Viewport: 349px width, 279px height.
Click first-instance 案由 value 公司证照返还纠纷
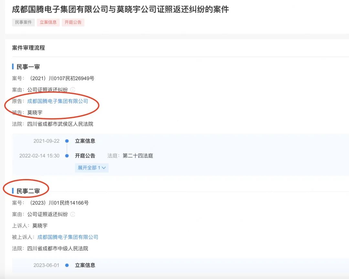[x=48, y=90]
